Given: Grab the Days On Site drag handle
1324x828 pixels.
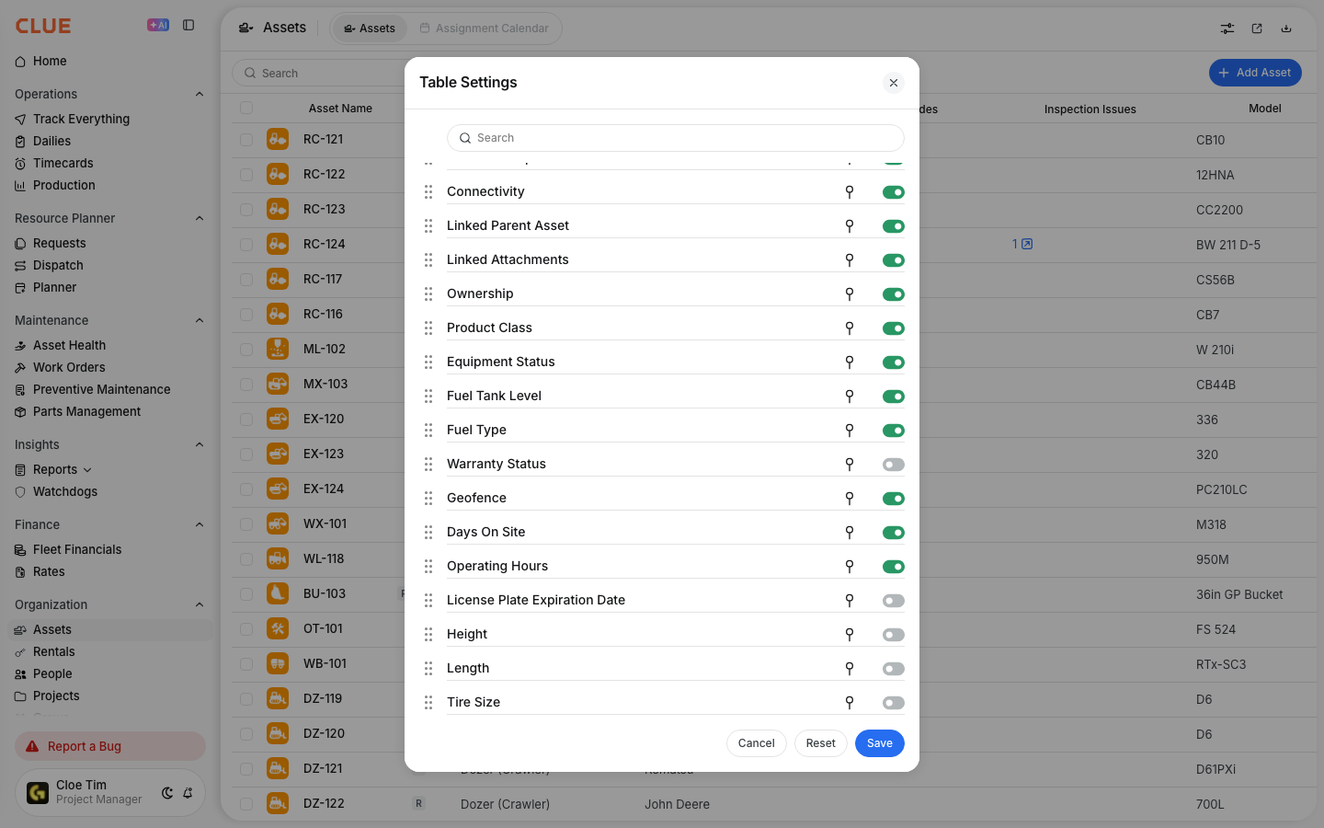Looking at the screenshot, I should [x=428, y=532].
